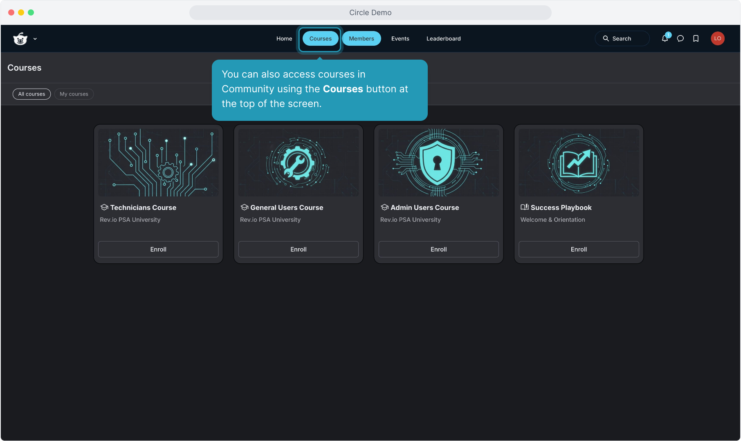This screenshot has width=741, height=441.
Task: Switch to the My courses filter
Action: coord(74,94)
